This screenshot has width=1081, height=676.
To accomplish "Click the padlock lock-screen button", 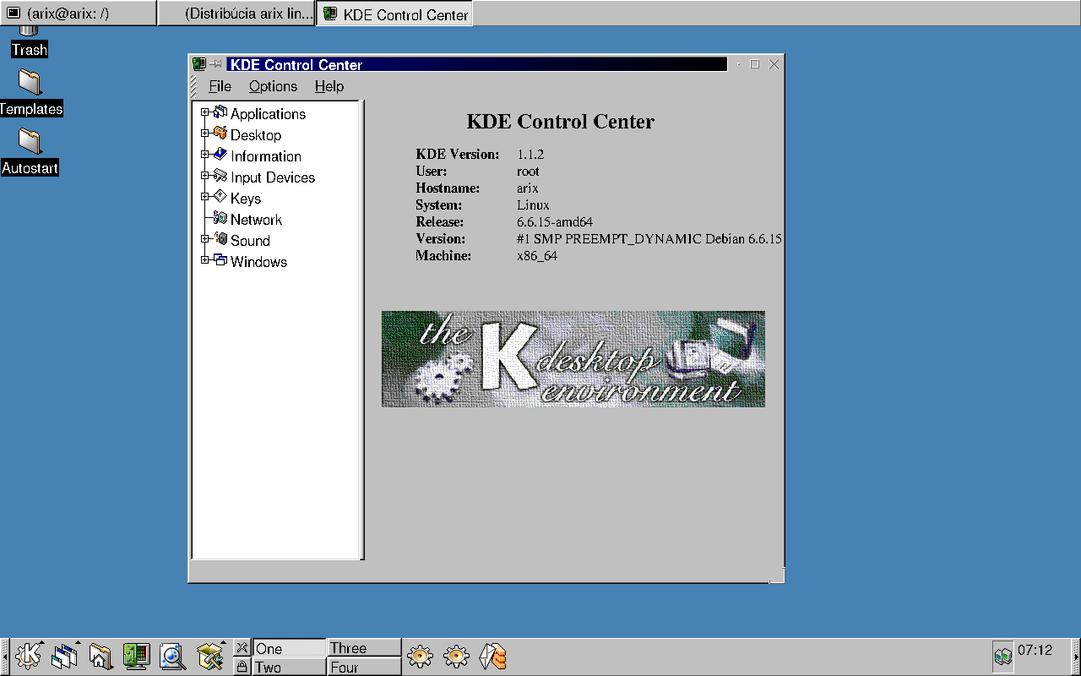I will coord(242,667).
